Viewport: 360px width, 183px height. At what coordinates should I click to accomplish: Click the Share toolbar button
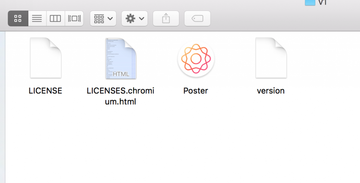[x=166, y=18]
